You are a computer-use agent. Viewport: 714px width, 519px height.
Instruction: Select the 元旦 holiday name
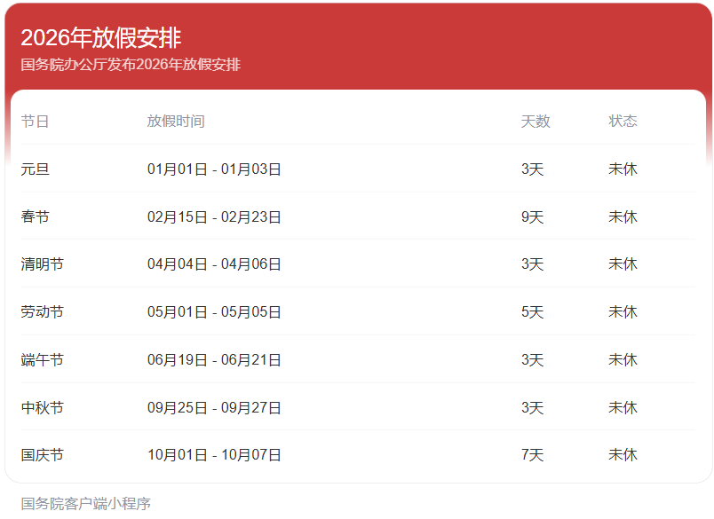(x=36, y=169)
